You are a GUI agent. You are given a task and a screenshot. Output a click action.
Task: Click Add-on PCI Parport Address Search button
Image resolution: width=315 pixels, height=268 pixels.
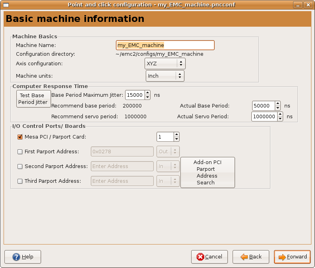207,172
